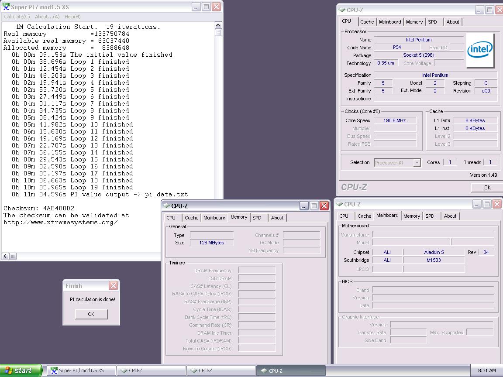
Task: Click the Technology 0.35 um field
Action: click(386, 63)
